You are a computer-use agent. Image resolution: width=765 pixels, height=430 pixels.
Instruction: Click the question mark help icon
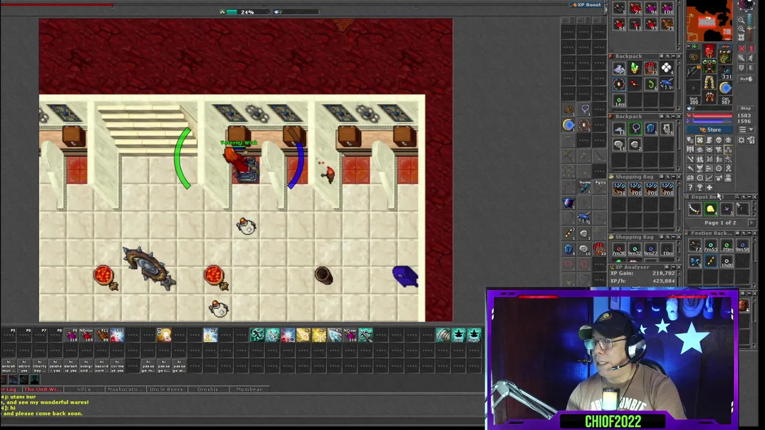coord(690,188)
